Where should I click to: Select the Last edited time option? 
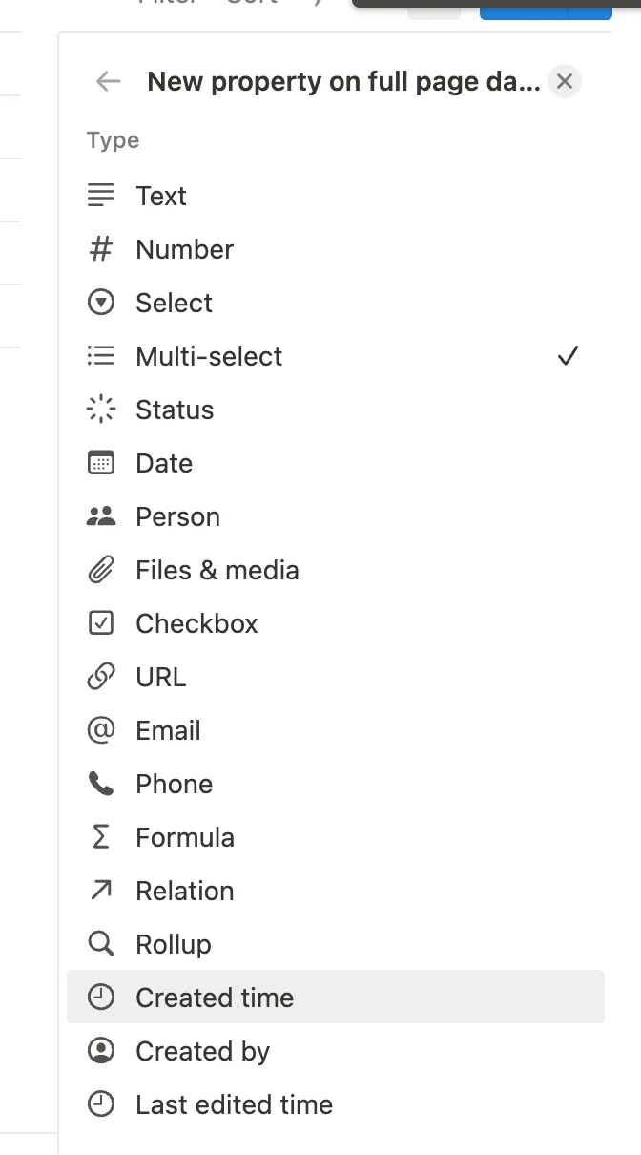(x=234, y=1104)
